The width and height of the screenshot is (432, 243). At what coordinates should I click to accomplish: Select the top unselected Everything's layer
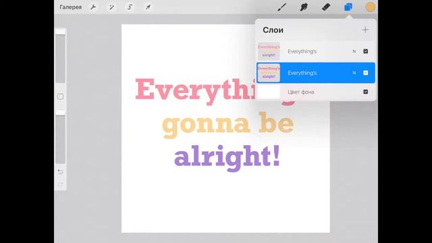(316, 51)
